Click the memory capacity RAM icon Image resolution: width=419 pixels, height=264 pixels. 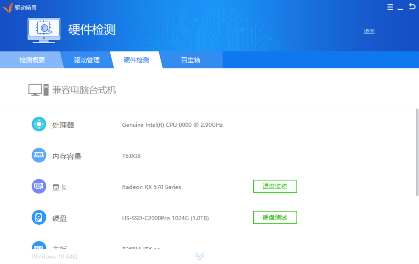[x=39, y=155]
